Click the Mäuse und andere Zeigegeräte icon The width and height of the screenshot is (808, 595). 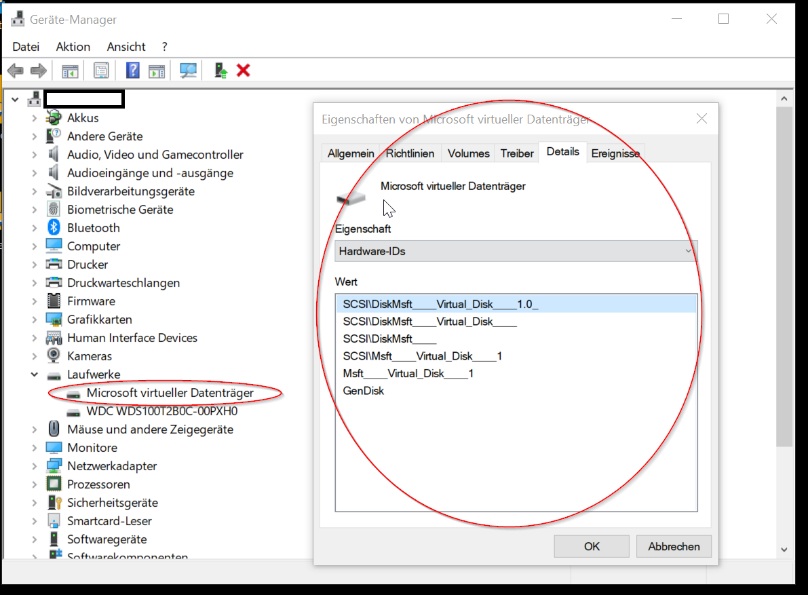click(54, 429)
